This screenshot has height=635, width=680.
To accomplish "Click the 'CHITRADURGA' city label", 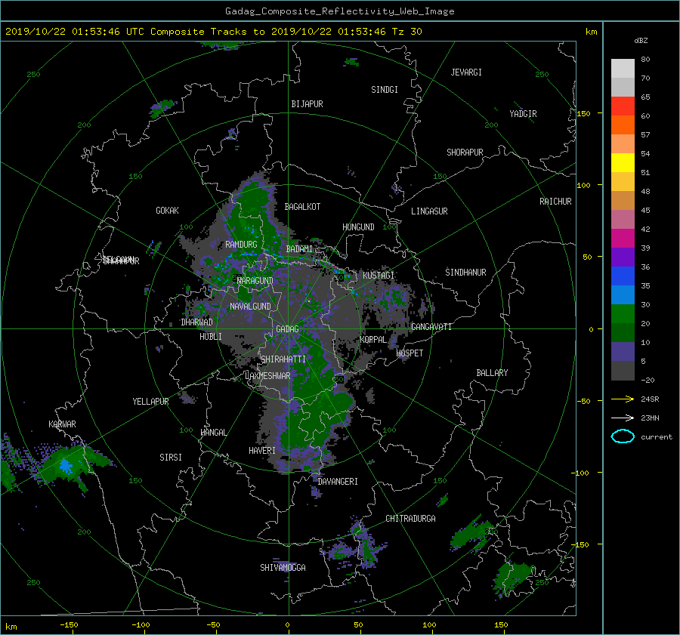I will pyautogui.click(x=411, y=519).
